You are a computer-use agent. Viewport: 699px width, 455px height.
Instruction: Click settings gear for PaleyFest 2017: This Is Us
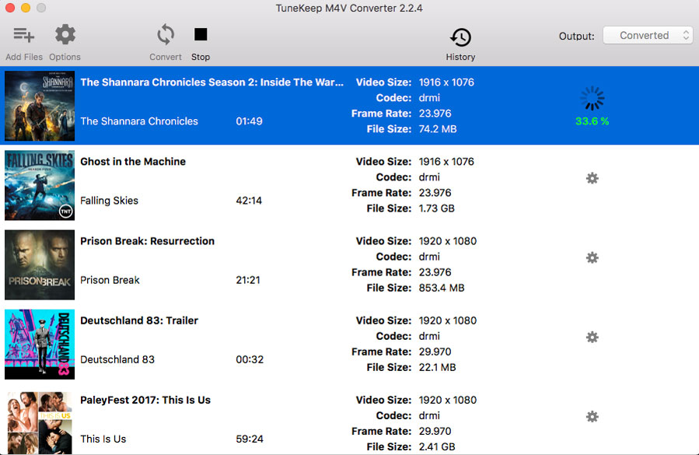pos(592,417)
